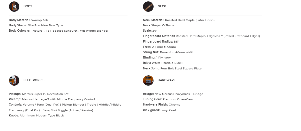Select the ELECTRONICS section heading

click(34, 80)
